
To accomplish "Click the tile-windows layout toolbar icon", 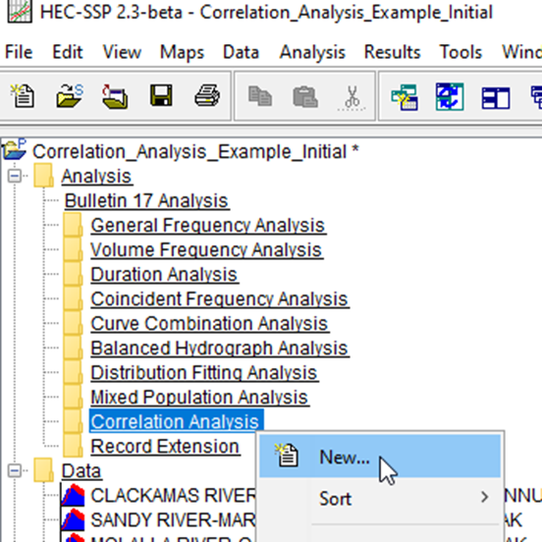I will click(496, 98).
